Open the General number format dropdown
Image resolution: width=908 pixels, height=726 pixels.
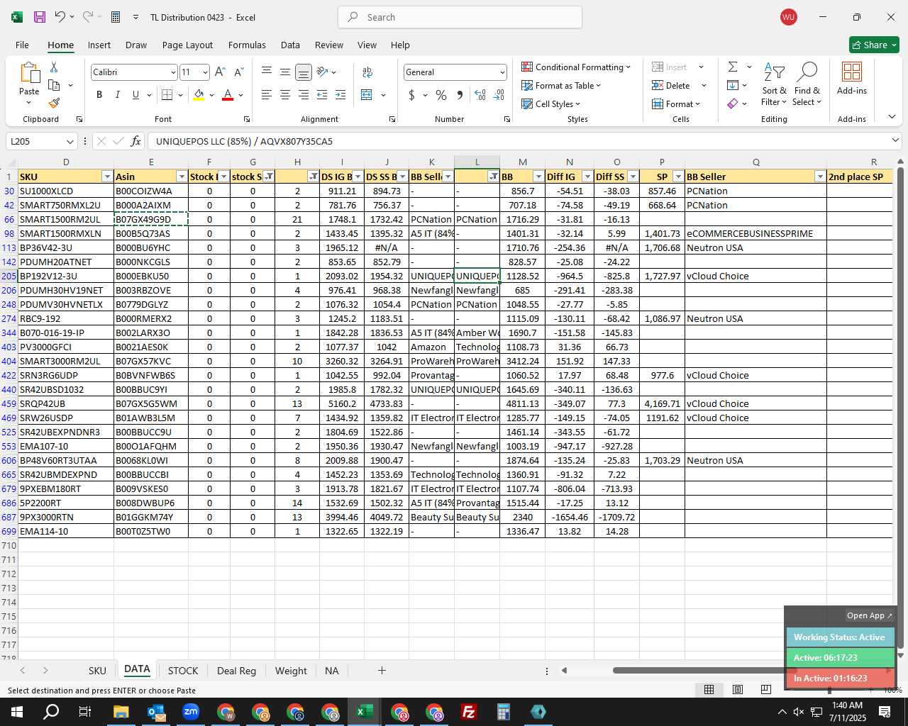point(502,72)
